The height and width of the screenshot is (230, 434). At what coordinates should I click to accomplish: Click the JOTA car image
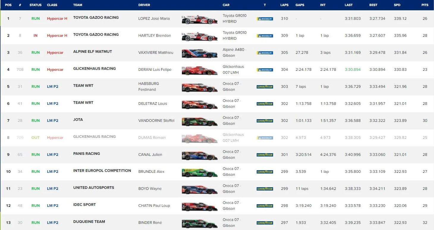199,121
